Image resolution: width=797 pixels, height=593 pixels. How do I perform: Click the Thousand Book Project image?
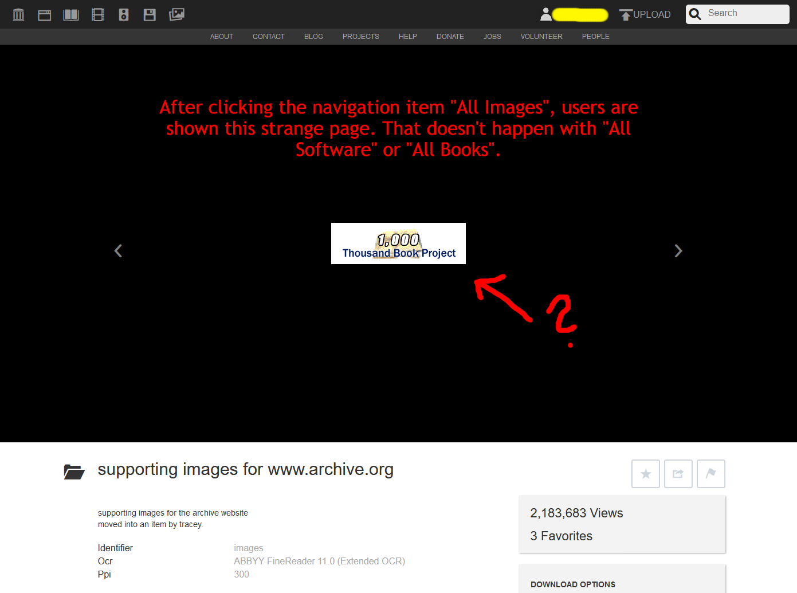coord(398,244)
